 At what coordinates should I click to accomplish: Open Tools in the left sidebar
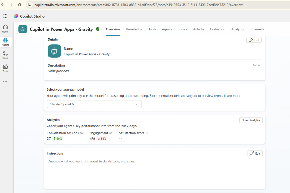tap(5, 68)
